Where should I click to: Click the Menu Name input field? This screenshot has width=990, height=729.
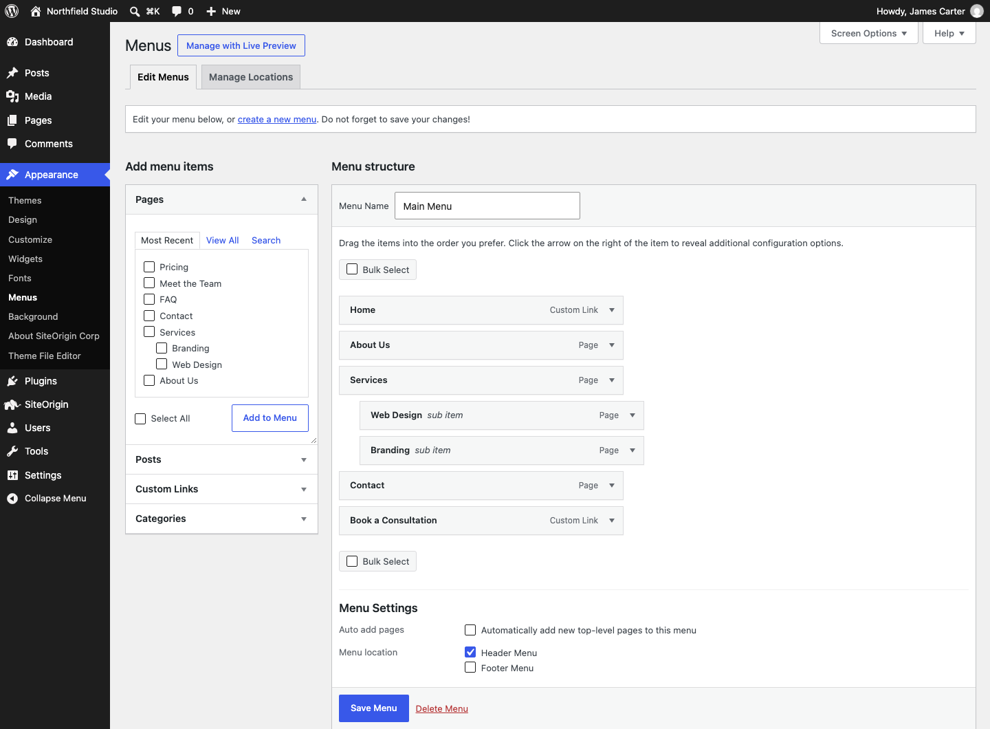click(x=487, y=206)
